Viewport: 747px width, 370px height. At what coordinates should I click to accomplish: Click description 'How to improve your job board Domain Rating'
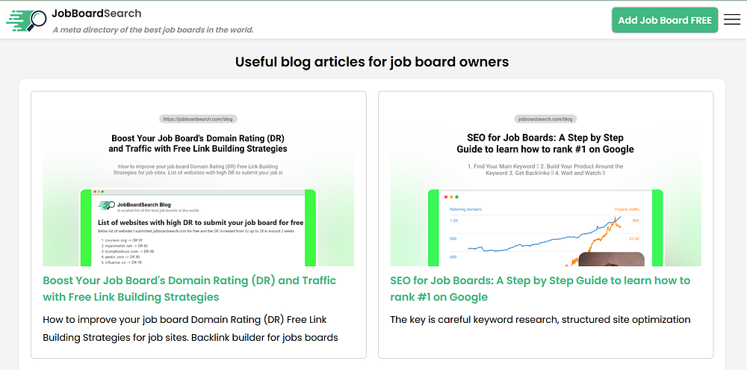tap(190, 329)
